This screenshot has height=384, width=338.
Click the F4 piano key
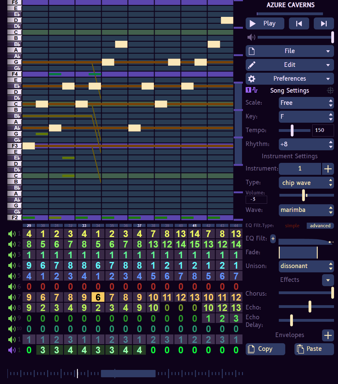[15, 74]
